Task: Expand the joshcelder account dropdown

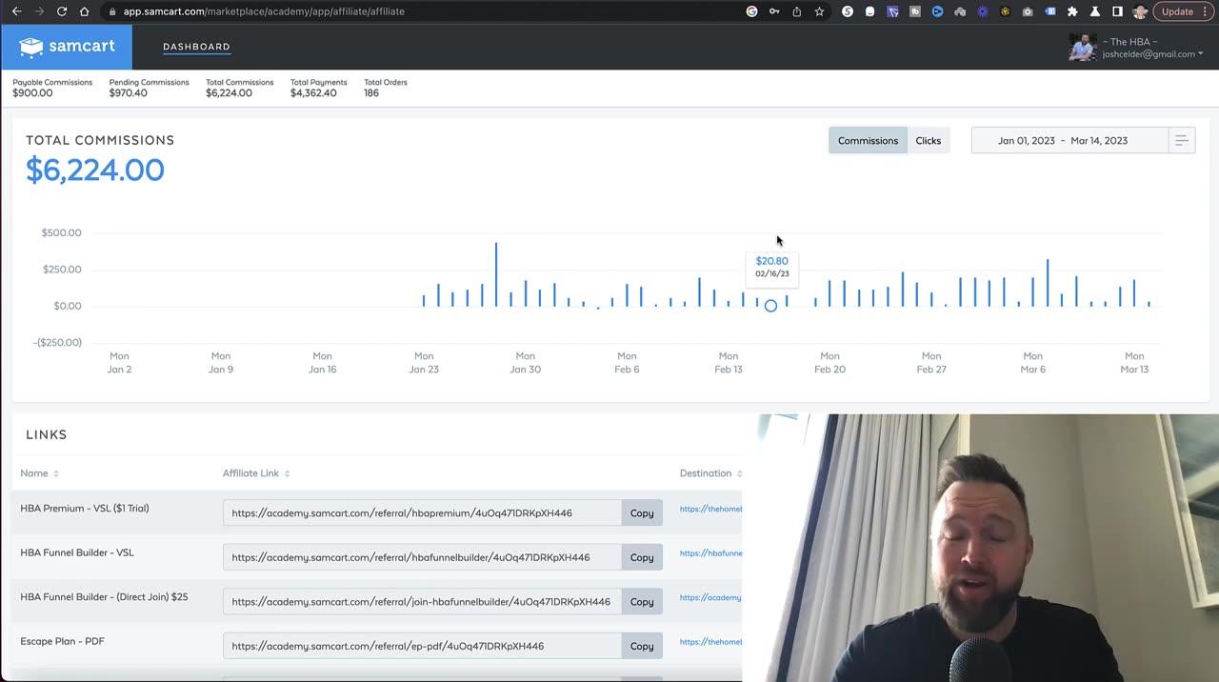Action: (1152, 54)
